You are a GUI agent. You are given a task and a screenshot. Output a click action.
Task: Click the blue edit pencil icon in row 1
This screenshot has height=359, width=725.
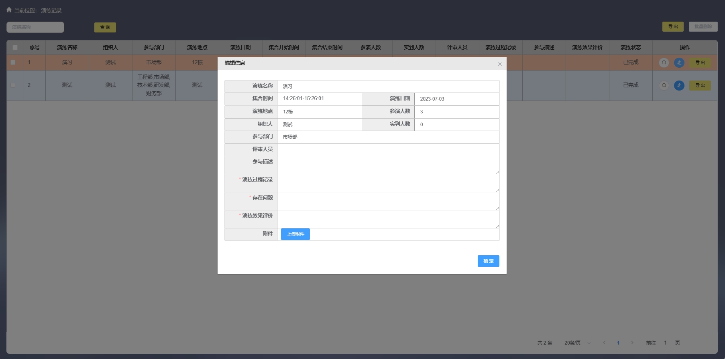click(679, 63)
